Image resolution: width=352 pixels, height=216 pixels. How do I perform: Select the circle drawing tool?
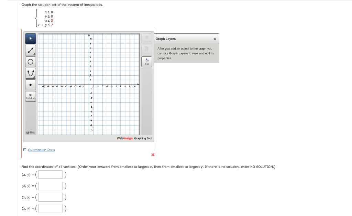(x=30, y=61)
